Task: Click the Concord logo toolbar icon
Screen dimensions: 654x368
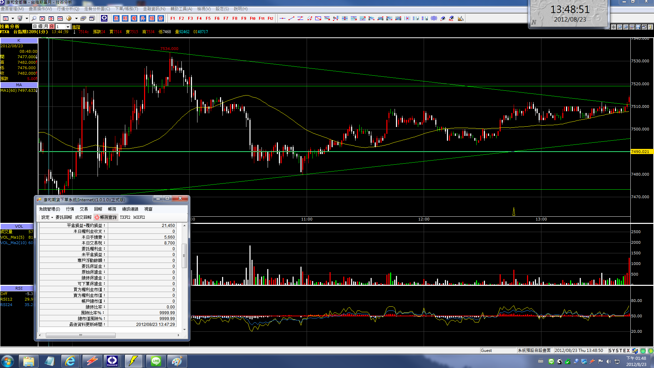Action: (x=104, y=18)
